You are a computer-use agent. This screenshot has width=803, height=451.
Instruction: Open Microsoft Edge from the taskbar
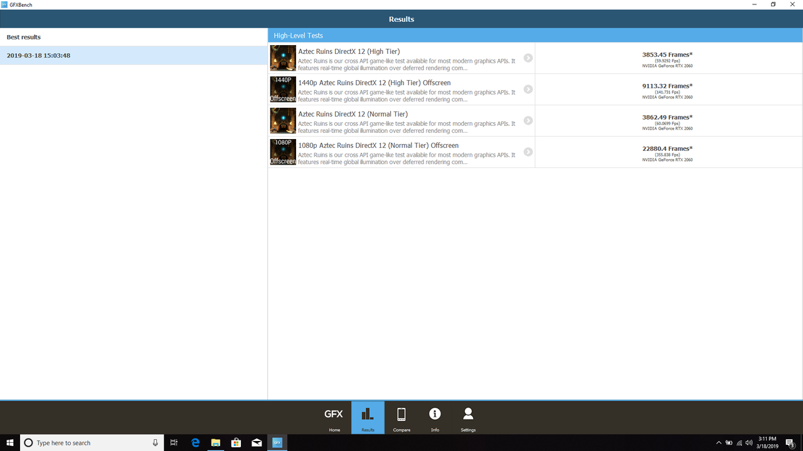coord(195,443)
